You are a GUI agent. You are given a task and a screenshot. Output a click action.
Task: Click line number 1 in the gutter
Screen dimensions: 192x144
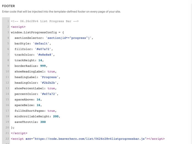(x=8, y=21)
